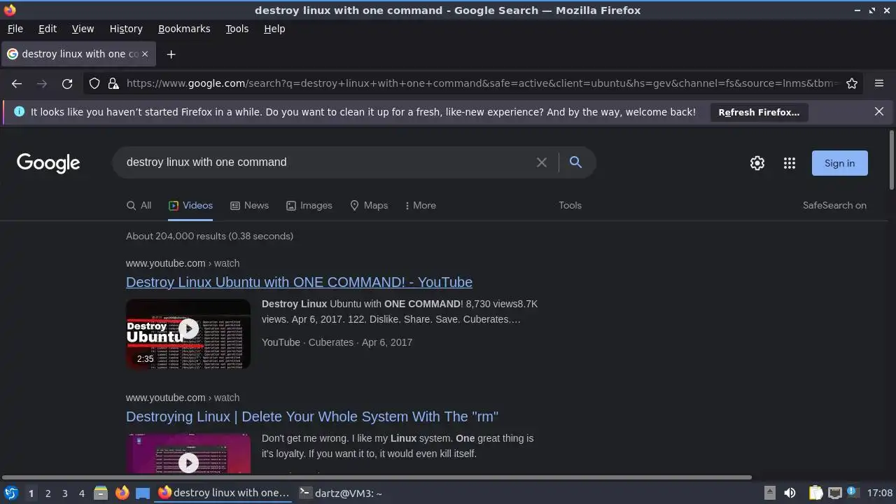Open a new tab with plus button

pos(171,54)
